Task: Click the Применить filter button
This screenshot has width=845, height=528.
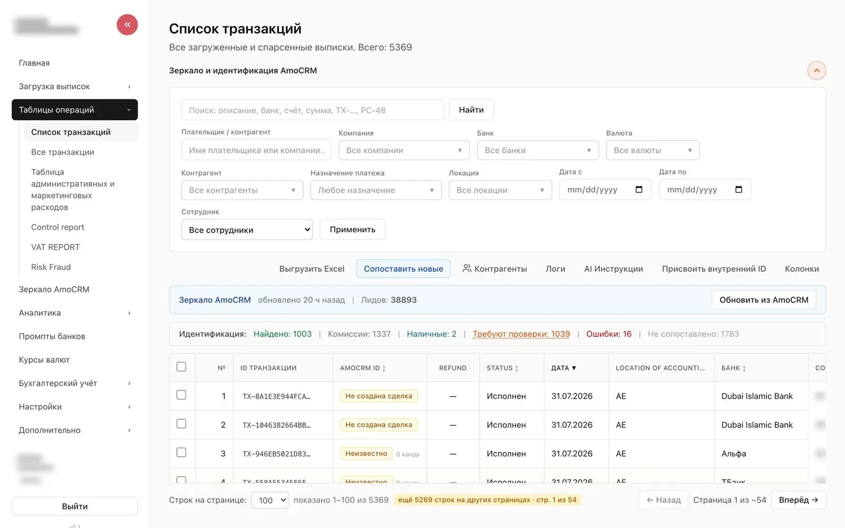Action: click(352, 230)
